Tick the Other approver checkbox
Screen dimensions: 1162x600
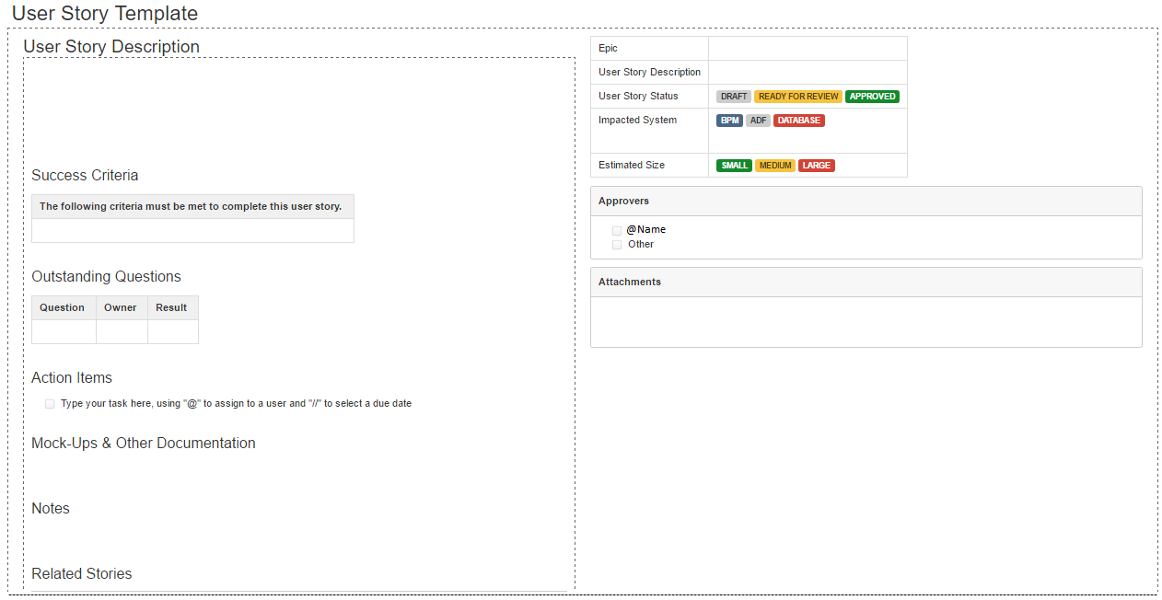pos(617,245)
